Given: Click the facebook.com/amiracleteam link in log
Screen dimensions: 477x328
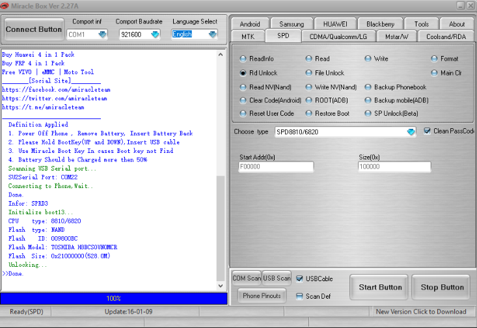Looking at the screenshot, I should [x=56, y=89].
